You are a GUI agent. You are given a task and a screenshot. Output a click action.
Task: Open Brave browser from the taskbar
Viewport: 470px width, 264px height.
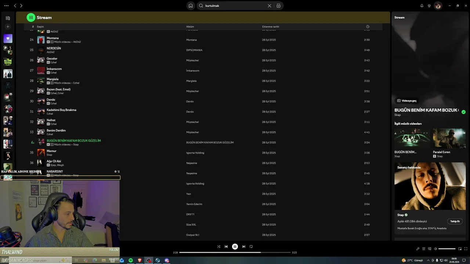(140, 260)
